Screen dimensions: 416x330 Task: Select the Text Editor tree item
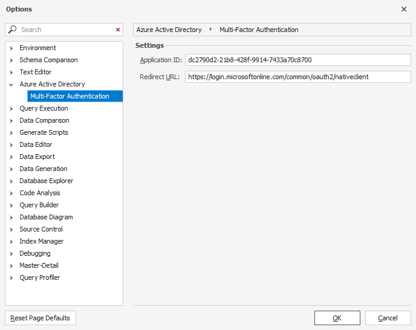coord(36,72)
